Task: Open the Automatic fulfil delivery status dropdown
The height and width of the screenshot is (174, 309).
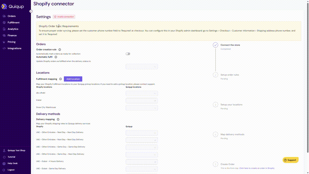Action: tap(142, 67)
